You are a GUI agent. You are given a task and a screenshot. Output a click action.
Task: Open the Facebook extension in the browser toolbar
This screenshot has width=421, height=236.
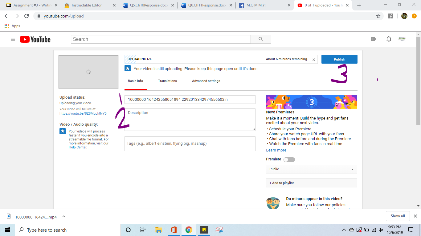[x=390, y=16]
